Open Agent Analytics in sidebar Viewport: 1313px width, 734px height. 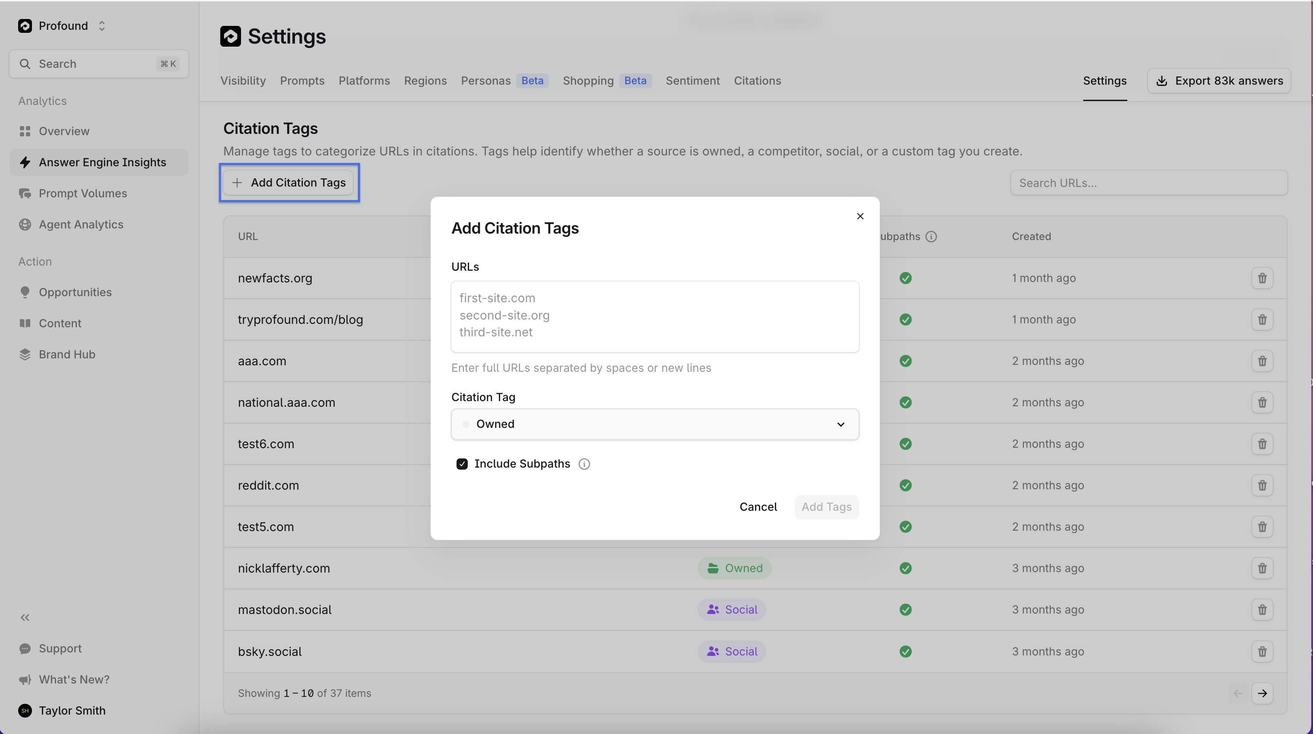click(x=80, y=225)
